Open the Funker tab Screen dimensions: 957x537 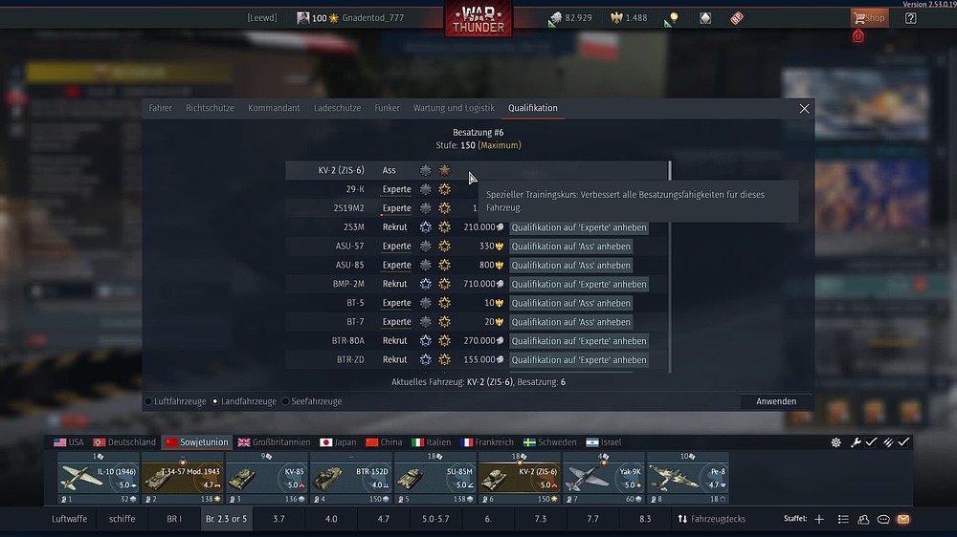(387, 108)
